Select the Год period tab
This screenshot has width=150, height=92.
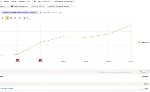tap(28, 2)
